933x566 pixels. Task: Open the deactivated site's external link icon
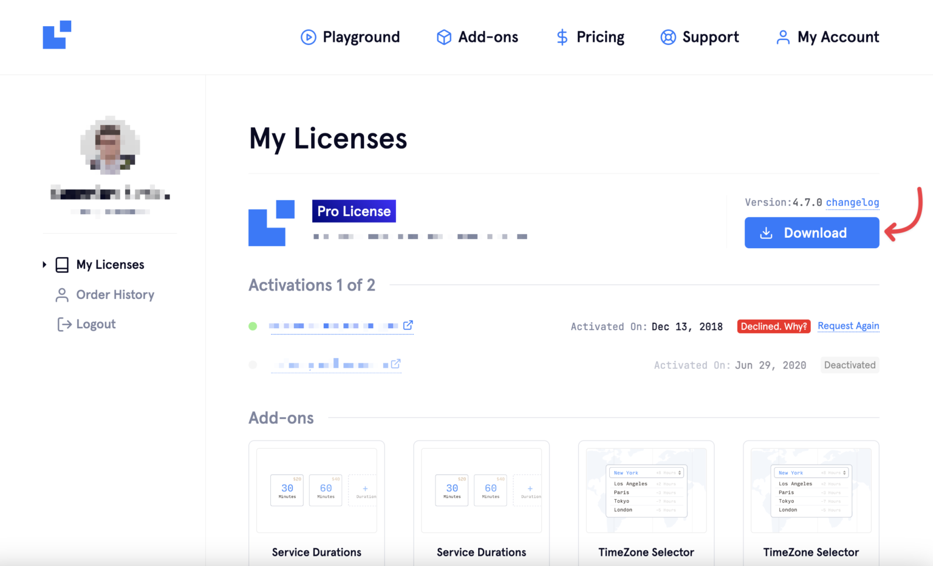395,364
